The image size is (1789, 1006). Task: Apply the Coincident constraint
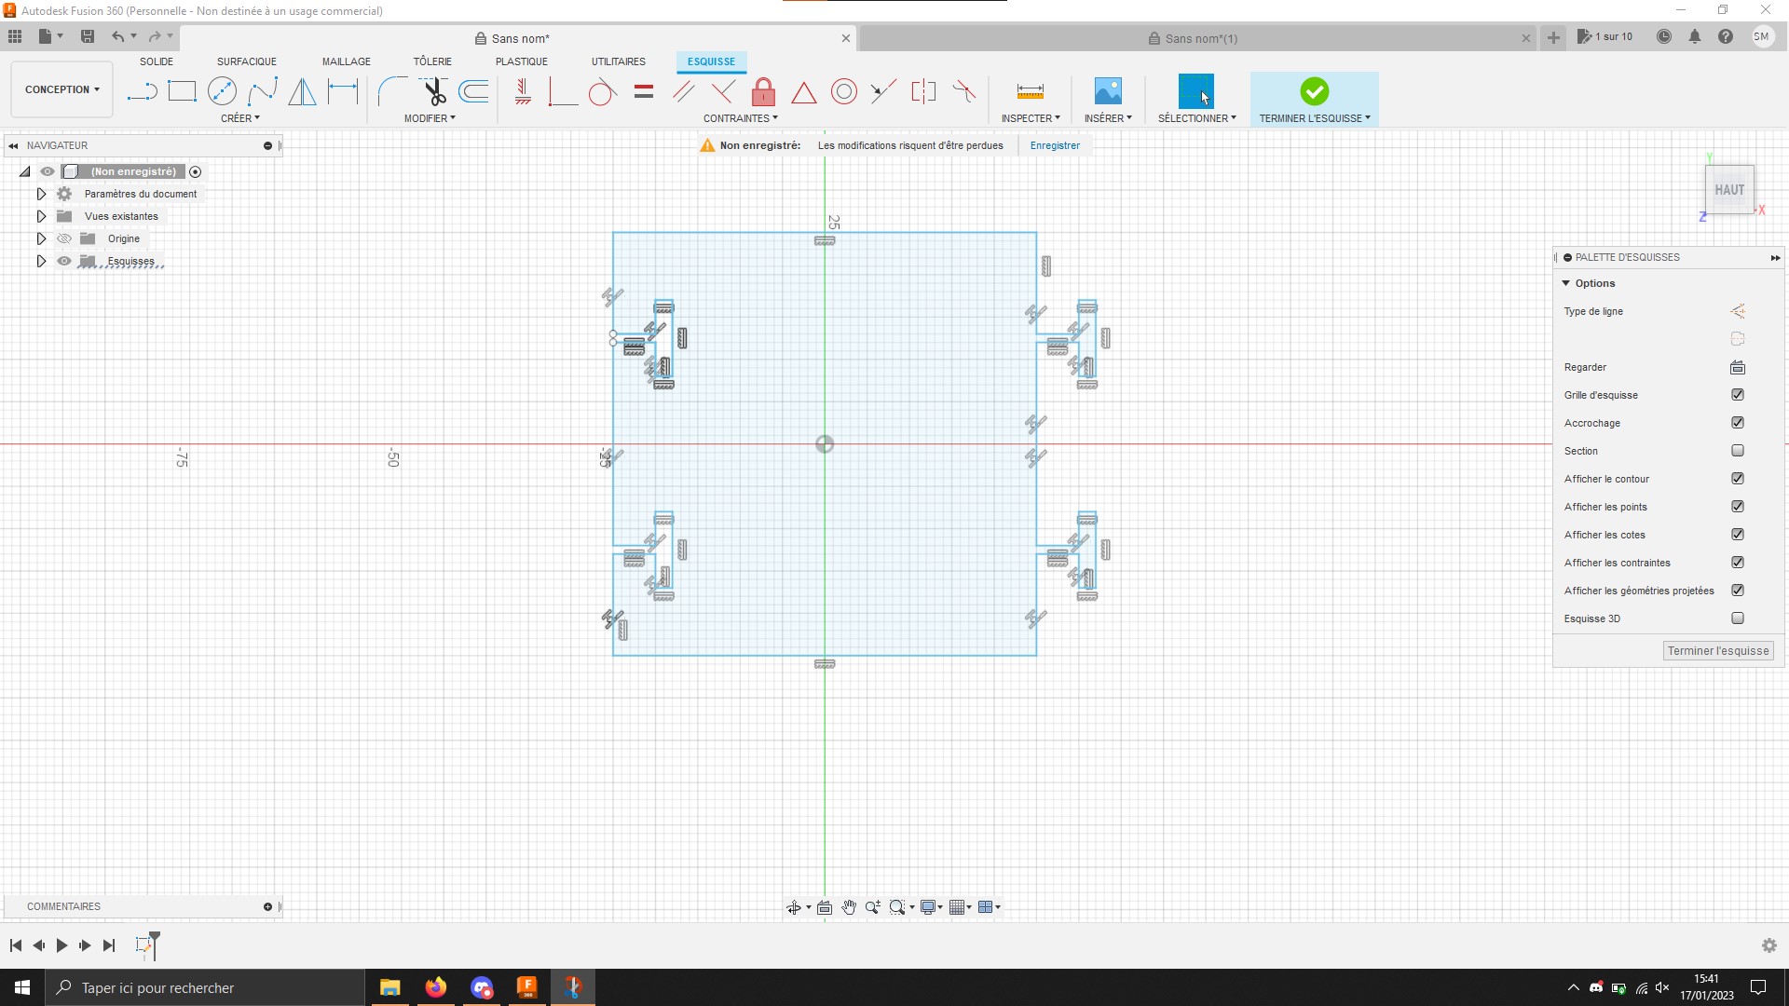(563, 91)
